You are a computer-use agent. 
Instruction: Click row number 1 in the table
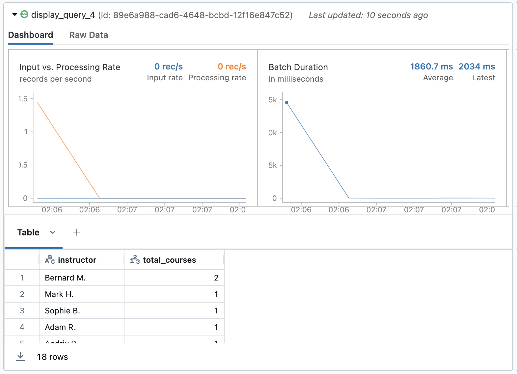pyautogui.click(x=22, y=278)
